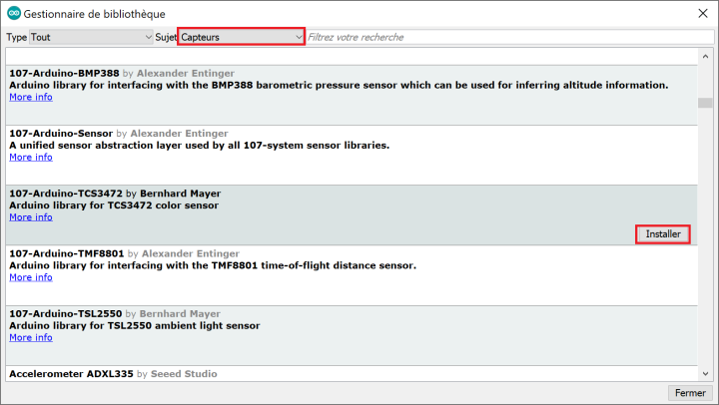
Task: Open More info link for 107-Arduino-Sensor
Action: pyautogui.click(x=31, y=158)
